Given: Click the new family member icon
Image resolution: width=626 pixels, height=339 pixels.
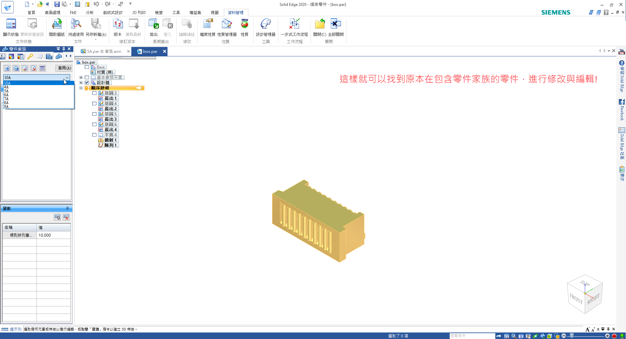Looking at the screenshot, I should coord(7,68).
